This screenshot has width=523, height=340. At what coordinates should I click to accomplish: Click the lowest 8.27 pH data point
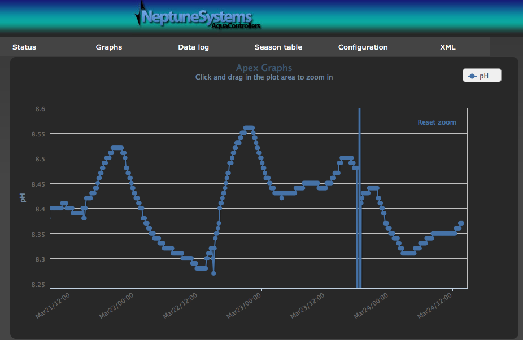(213, 273)
